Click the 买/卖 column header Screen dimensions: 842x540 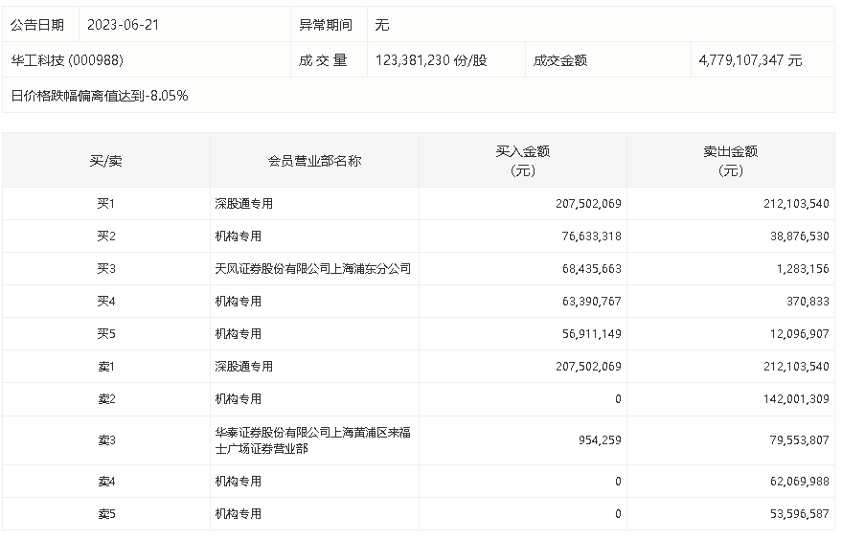click(105, 161)
